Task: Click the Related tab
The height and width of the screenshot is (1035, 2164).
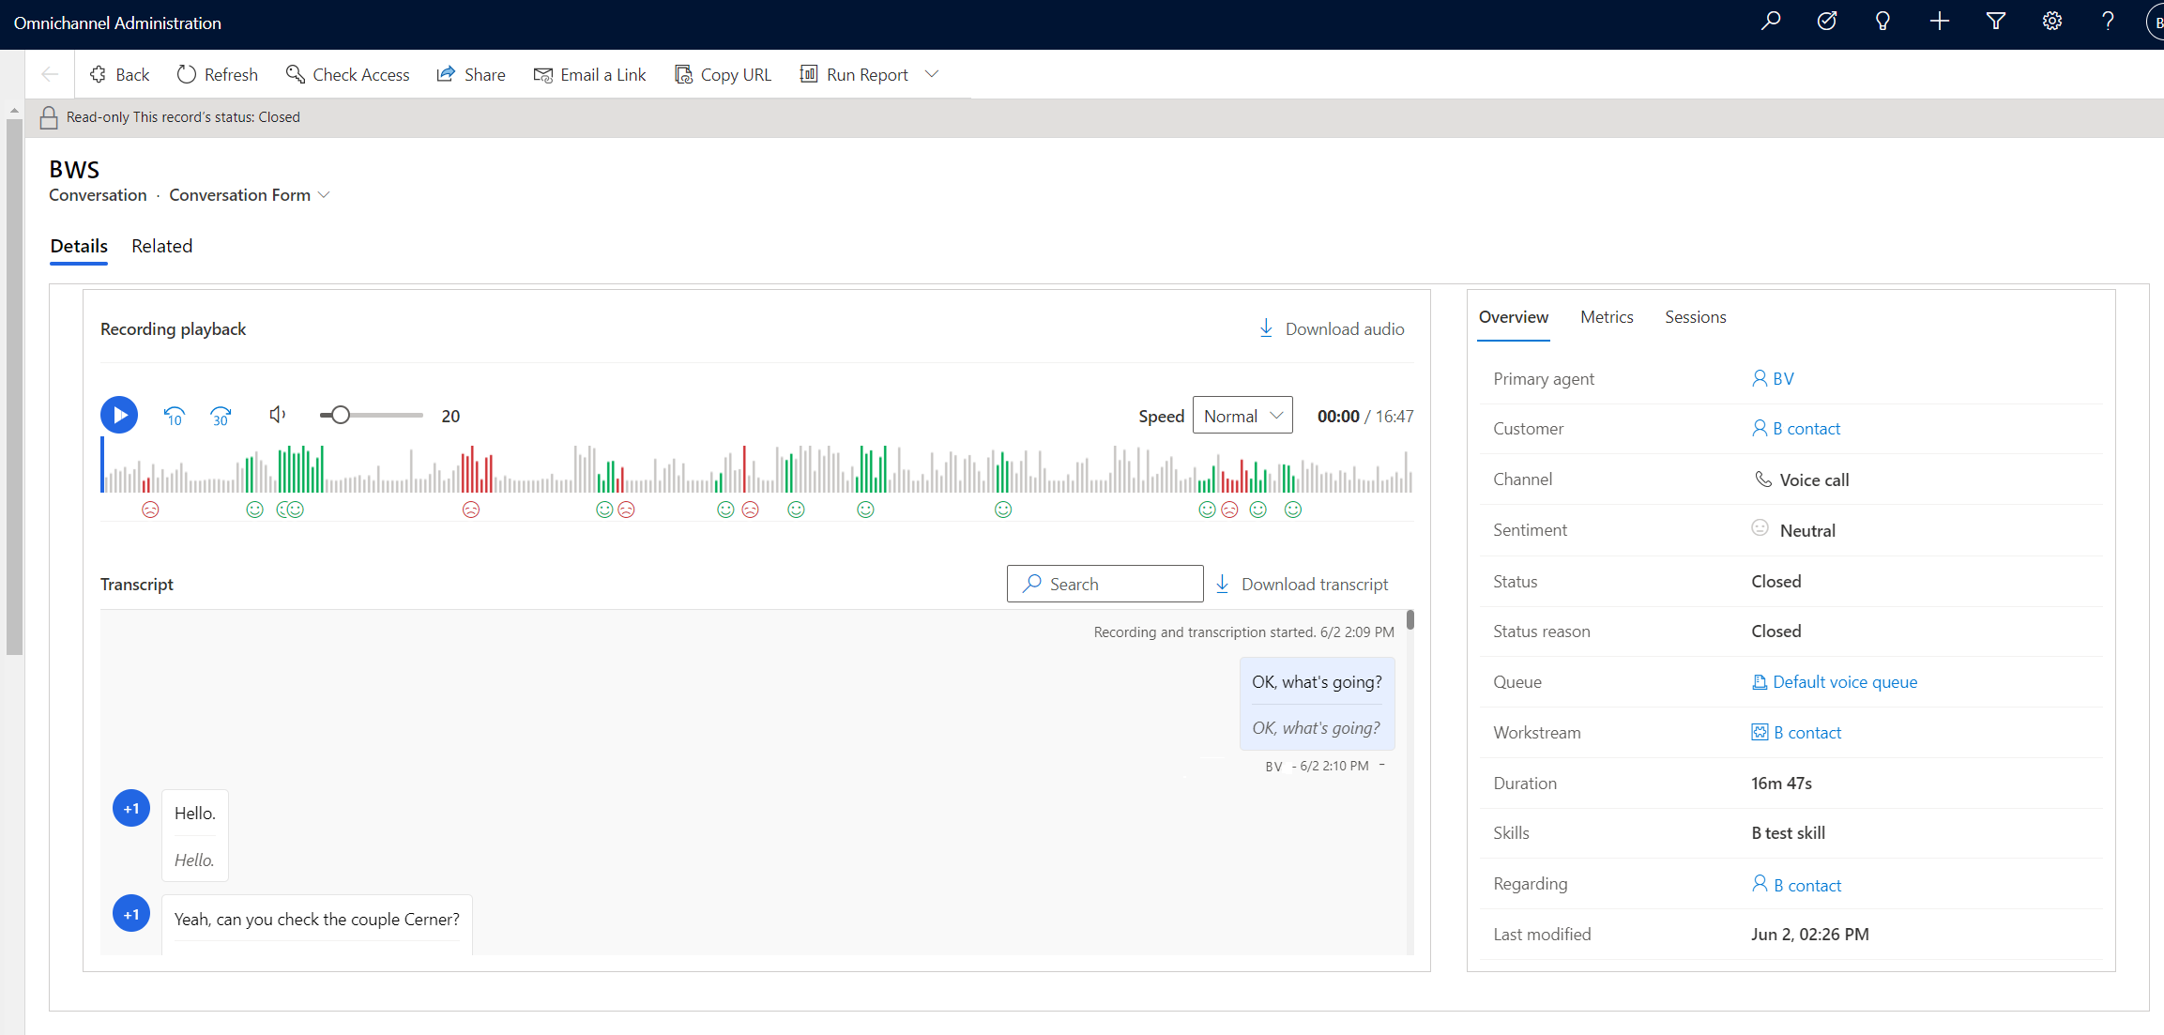Action: (x=160, y=246)
